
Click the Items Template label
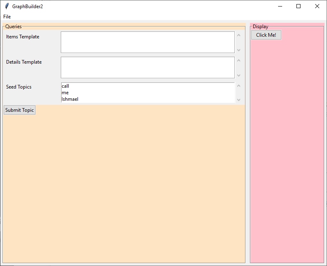coord(23,37)
